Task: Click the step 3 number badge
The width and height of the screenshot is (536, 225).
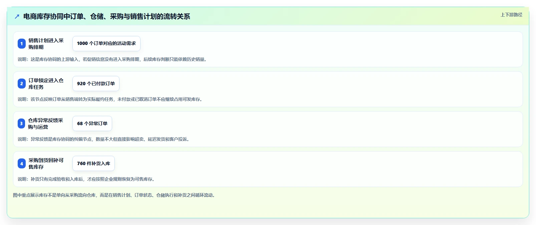Action: pyautogui.click(x=21, y=123)
